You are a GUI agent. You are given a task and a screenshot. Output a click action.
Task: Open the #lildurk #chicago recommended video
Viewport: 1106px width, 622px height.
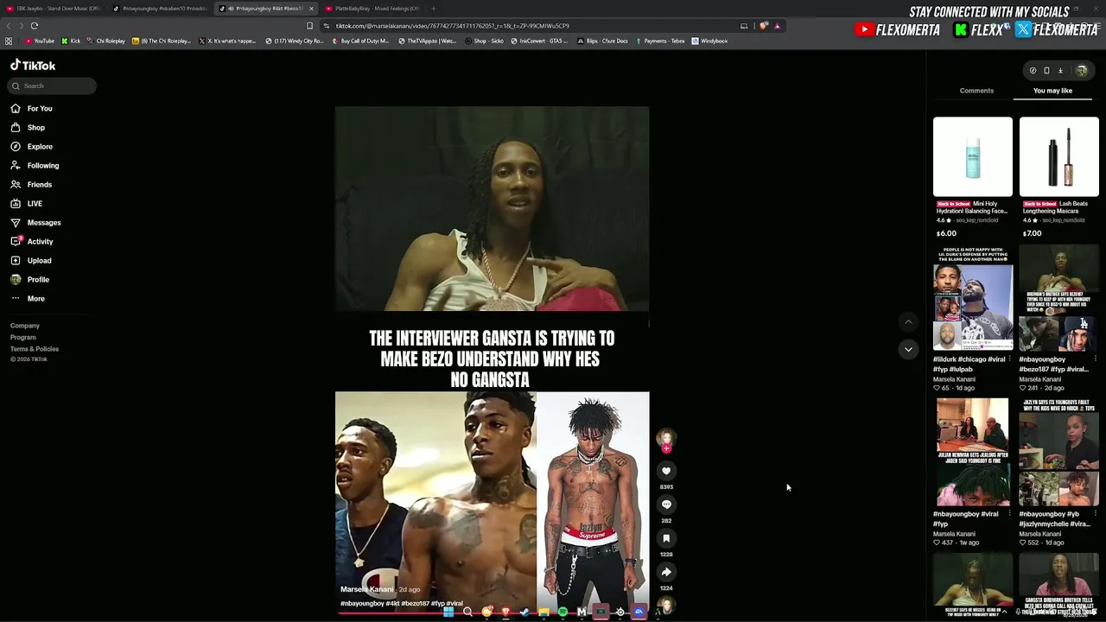(973, 298)
